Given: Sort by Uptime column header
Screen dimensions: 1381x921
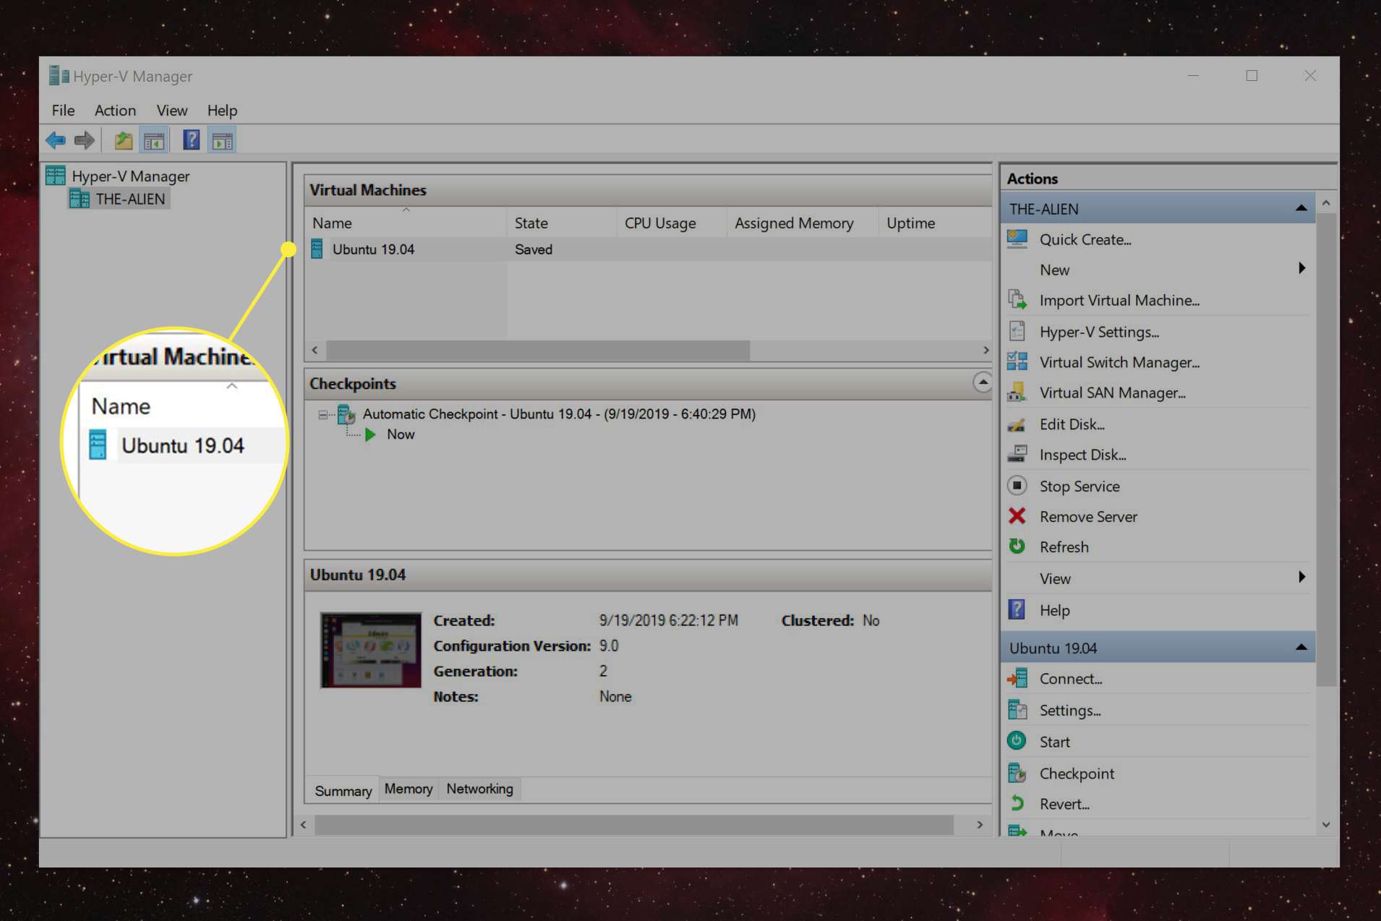Looking at the screenshot, I should [x=935, y=223].
